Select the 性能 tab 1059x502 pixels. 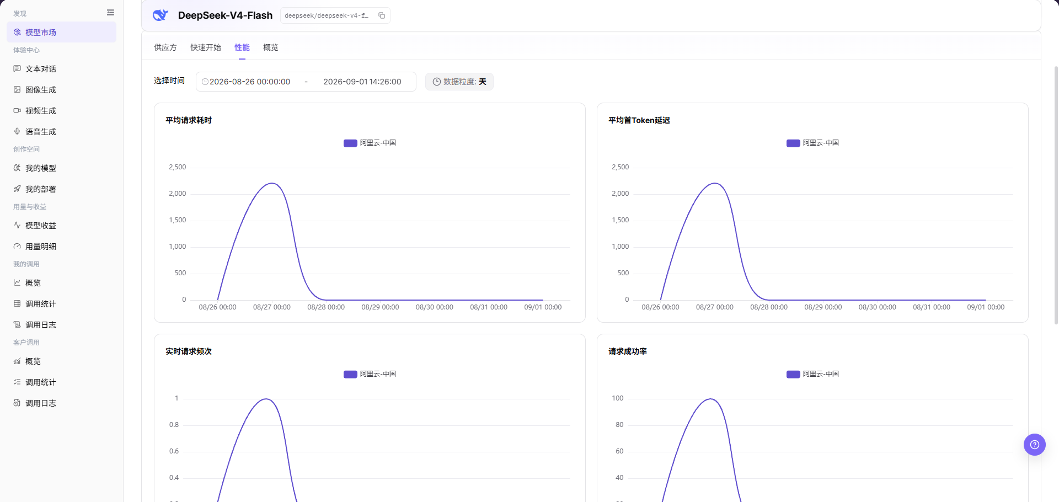pyautogui.click(x=242, y=47)
